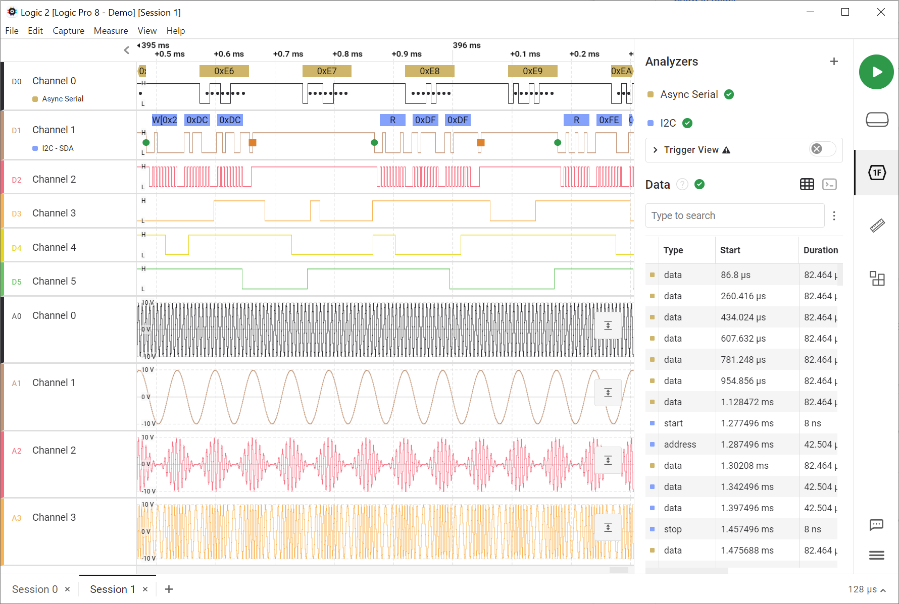
Task: Open the device settings panel icon
Action: (877, 120)
